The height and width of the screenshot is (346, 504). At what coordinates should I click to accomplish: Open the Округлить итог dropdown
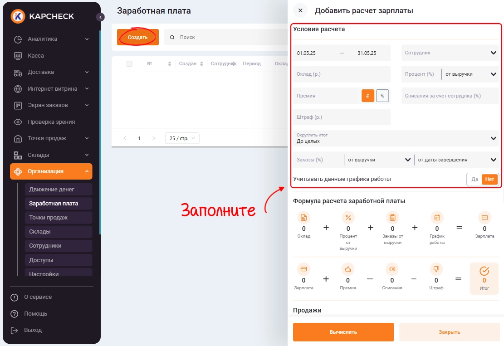pos(396,138)
